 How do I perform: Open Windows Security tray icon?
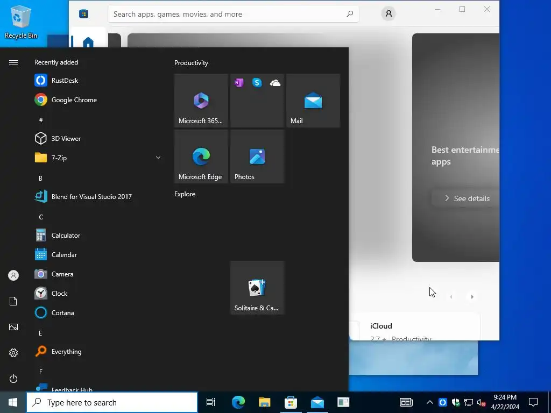pos(456,402)
